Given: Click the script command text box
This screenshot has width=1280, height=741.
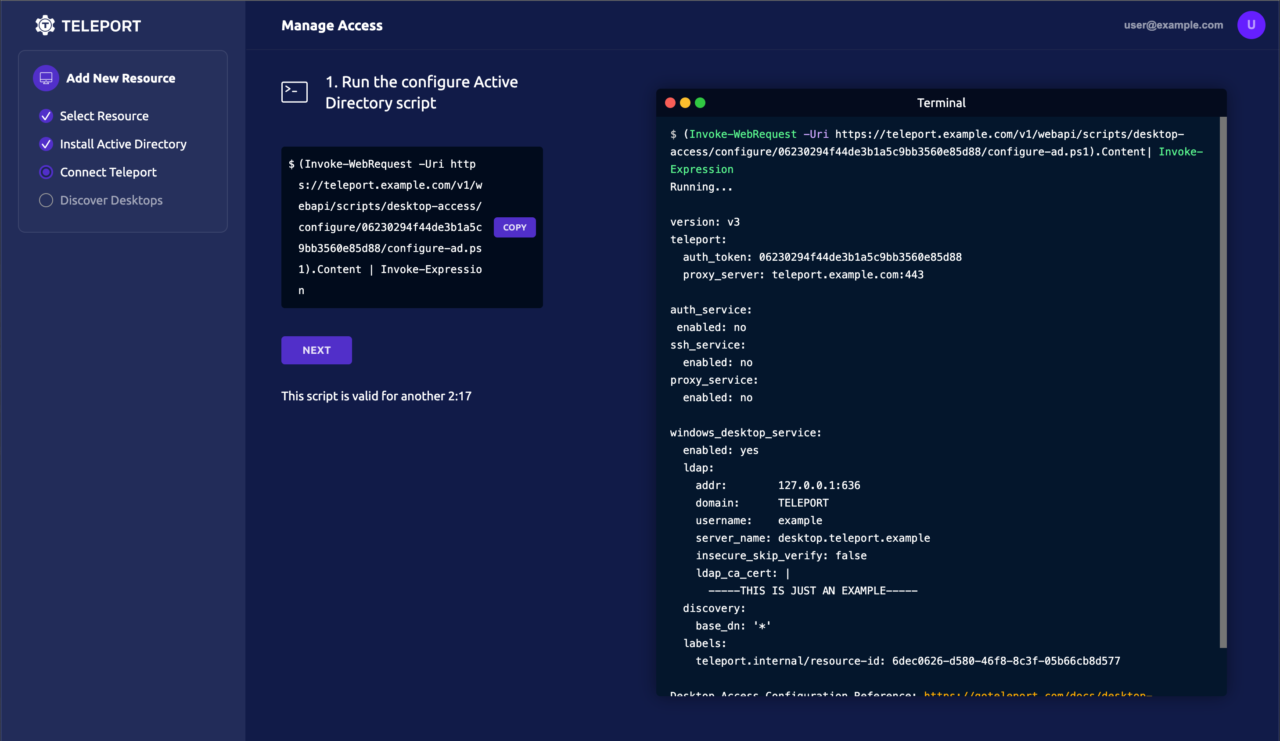Looking at the screenshot, I should (412, 227).
